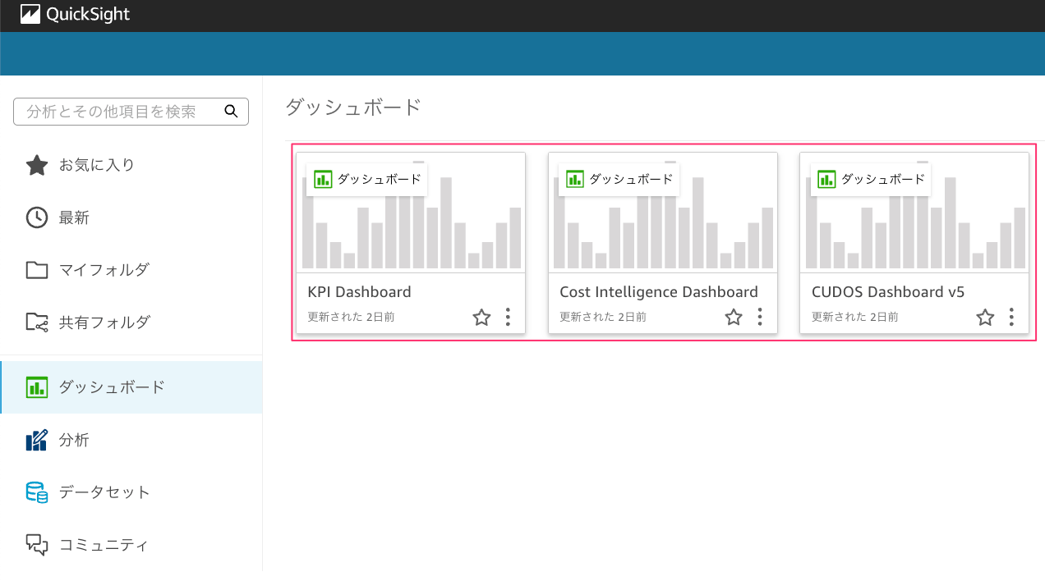
Task: Click green dashboard badge icon on KPI Dashboard card
Action: click(x=323, y=179)
